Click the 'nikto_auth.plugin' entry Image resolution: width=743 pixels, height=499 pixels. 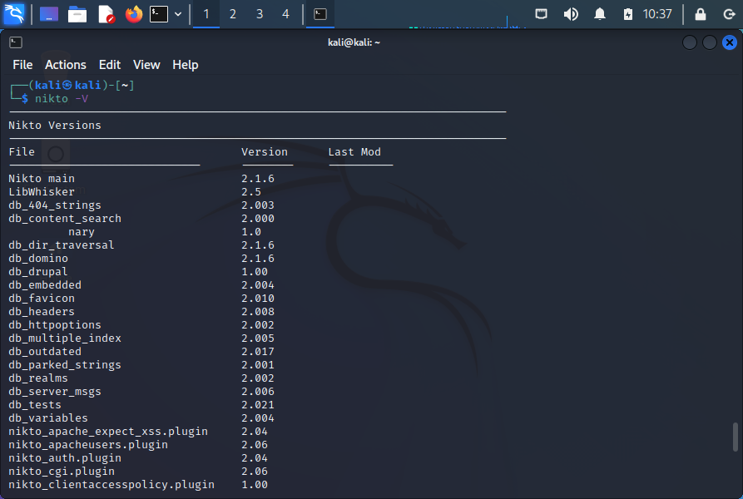[x=65, y=457]
